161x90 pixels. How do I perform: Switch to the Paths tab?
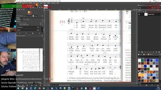[x=150, y=5]
